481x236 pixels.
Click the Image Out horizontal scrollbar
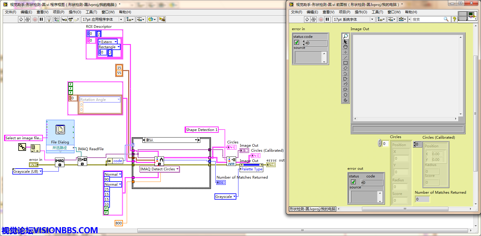point(405,119)
